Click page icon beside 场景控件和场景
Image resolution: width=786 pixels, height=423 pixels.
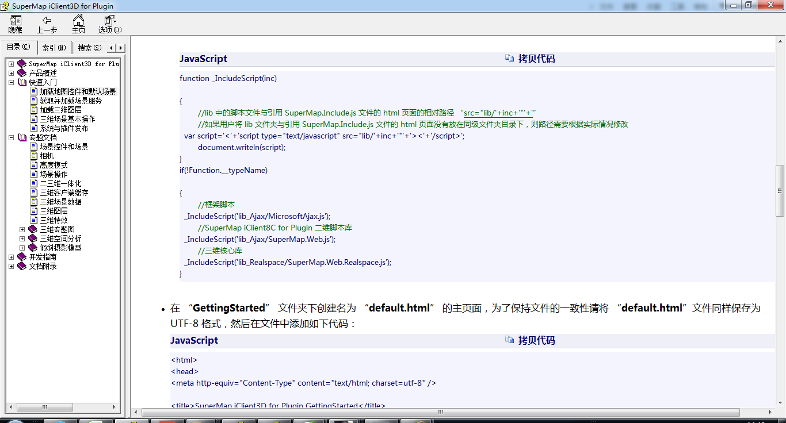[x=34, y=147]
